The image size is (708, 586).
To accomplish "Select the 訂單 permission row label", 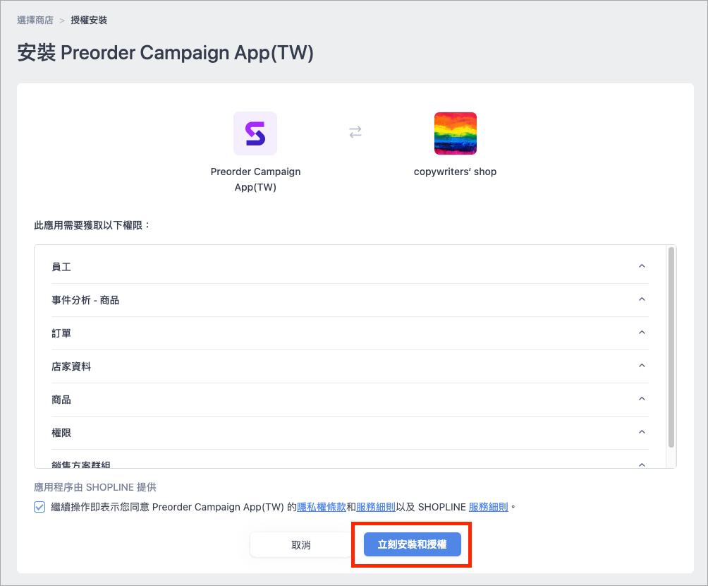I will coord(61,333).
